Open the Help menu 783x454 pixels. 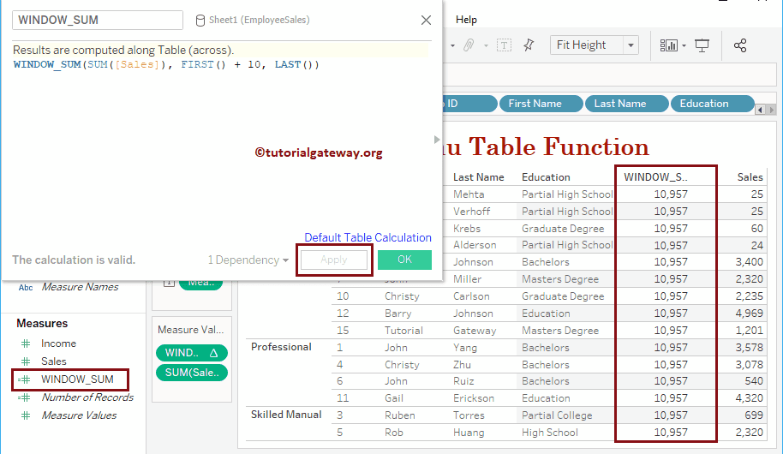click(x=466, y=20)
